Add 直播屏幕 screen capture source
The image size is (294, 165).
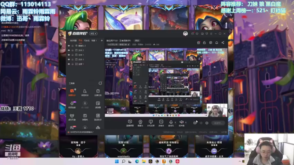[130, 123]
